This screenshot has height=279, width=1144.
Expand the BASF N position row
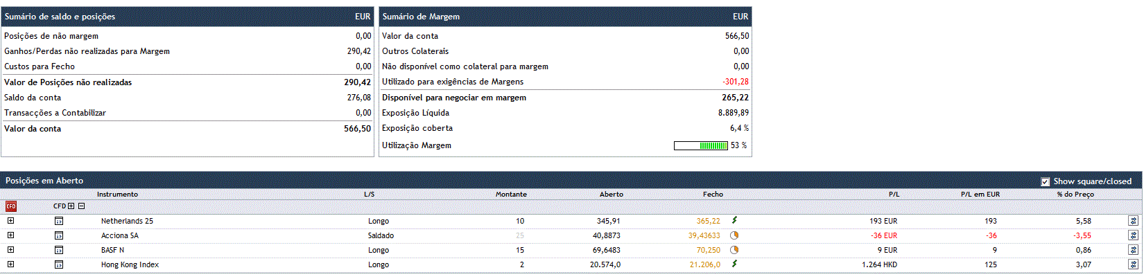[10, 250]
